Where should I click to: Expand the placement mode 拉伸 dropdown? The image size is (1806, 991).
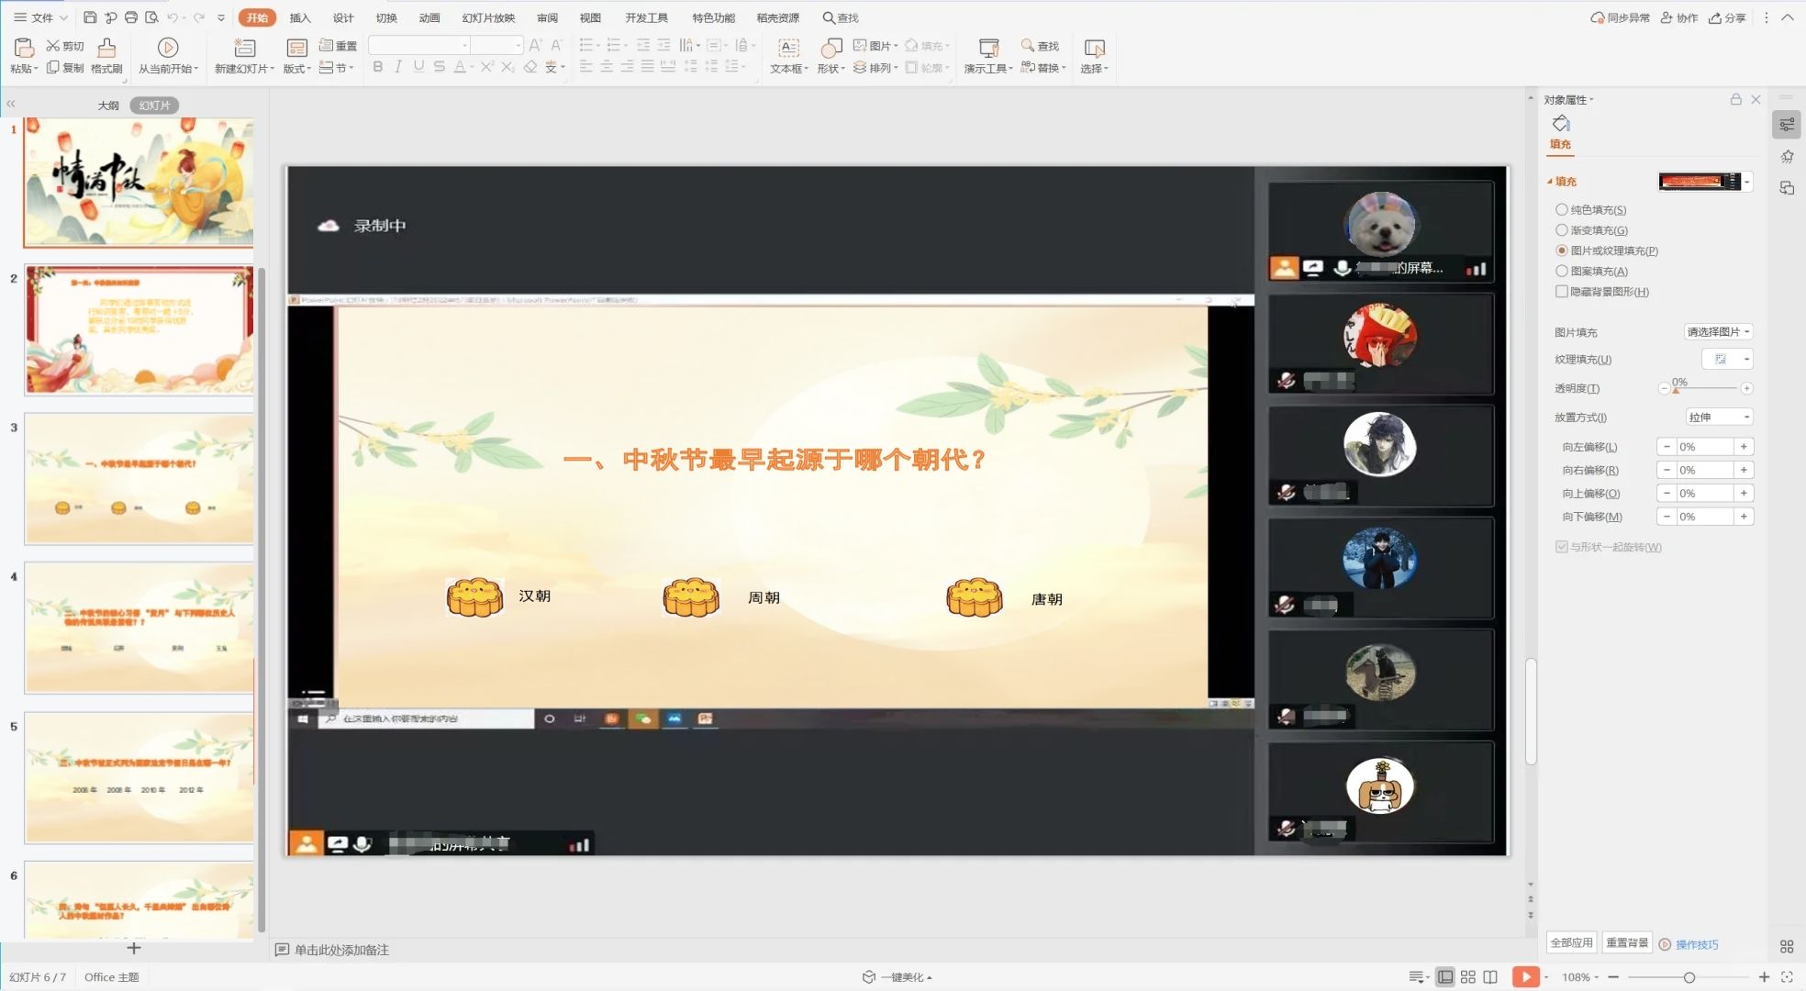pyautogui.click(x=1719, y=418)
